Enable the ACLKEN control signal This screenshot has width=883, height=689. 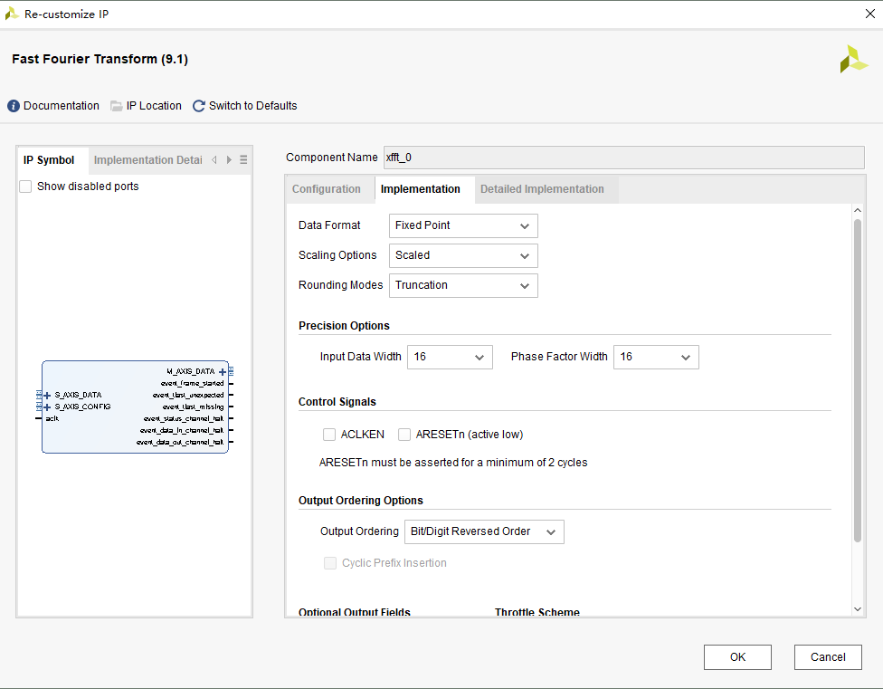coord(329,435)
